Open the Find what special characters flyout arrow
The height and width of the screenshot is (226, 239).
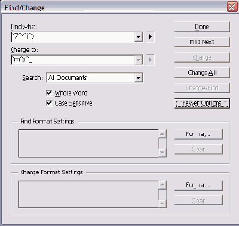click(x=151, y=37)
